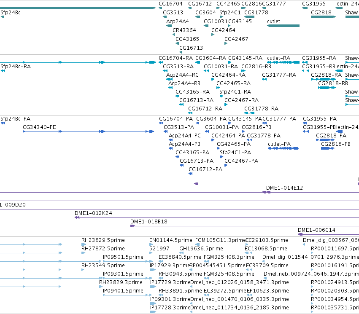359x314 pixels.
Task: Select the EC33709.5prime EST label
Action: pyautogui.click(x=267, y=266)
